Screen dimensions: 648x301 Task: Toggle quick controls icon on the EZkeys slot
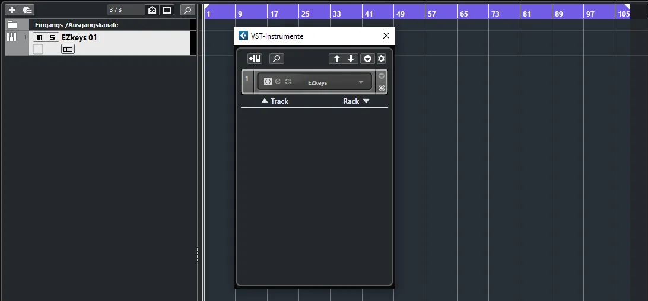click(x=382, y=88)
